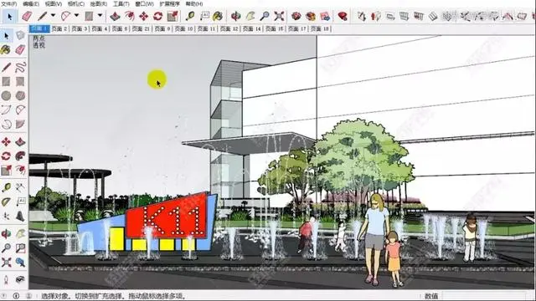Activate the Look Around eye tool
This screenshot has width=536, height=301.
[x=20, y=280]
